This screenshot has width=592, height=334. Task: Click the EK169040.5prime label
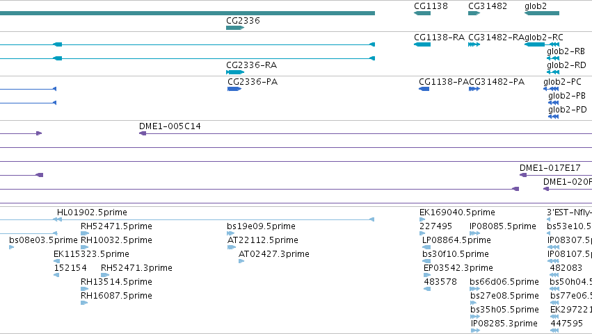pyautogui.click(x=457, y=212)
